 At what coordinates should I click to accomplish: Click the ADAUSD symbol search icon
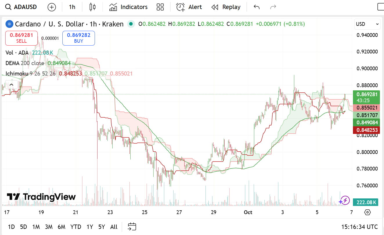[8, 7]
